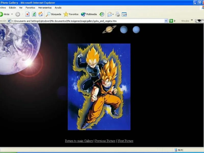Viewport: 204px width, 153px height.
Task: Click the rightmost blue planet image
Action: 136,30
